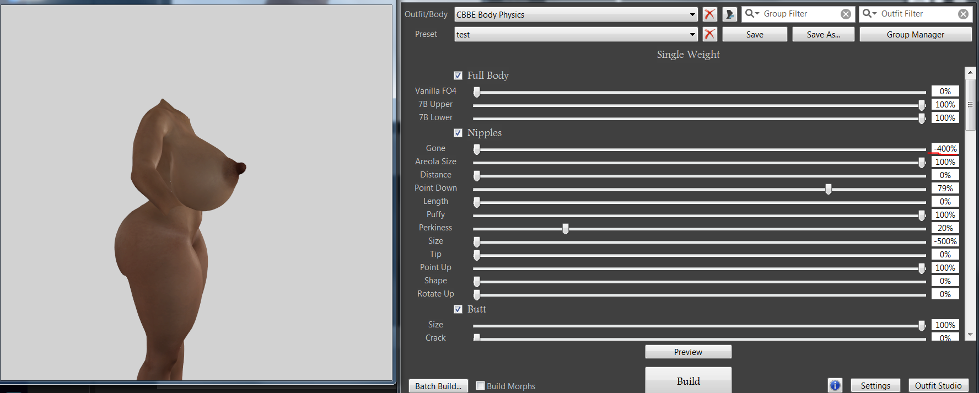979x393 pixels.
Task: Click the large Build button
Action: pos(688,380)
